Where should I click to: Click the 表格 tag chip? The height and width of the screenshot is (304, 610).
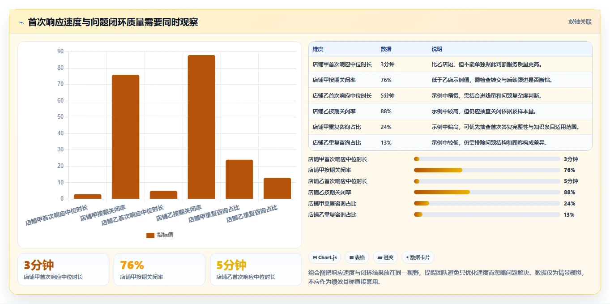[357, 257]
